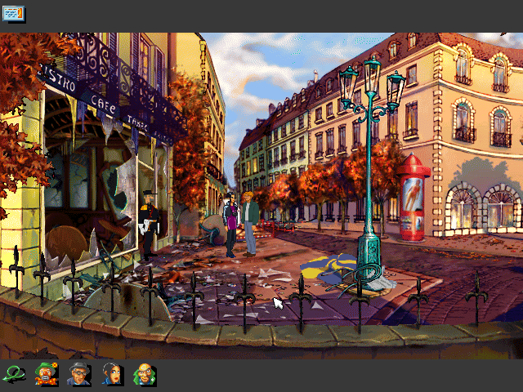Click the blond man in the green jacket
The height and width of the screenshot is (392, 523).
click(x=250, y=223)
